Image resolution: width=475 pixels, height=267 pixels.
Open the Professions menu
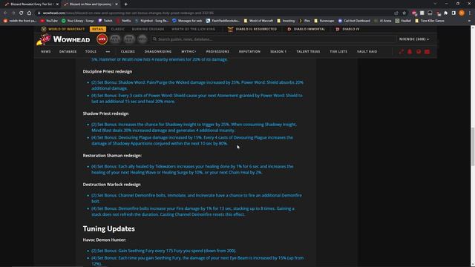coord(217,52)
